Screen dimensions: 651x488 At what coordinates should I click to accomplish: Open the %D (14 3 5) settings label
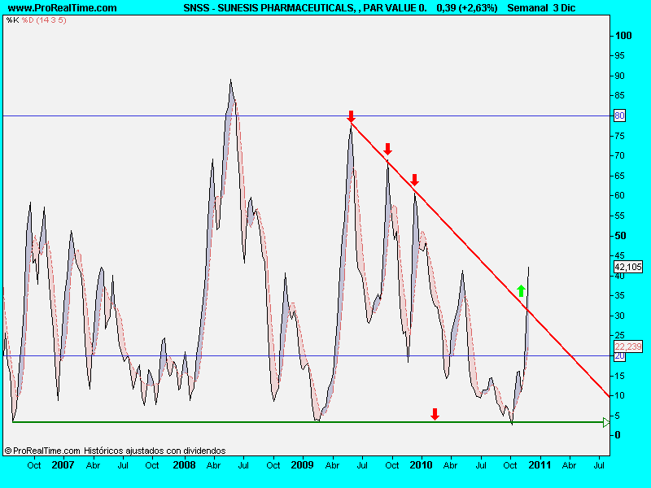click(44, 20)
